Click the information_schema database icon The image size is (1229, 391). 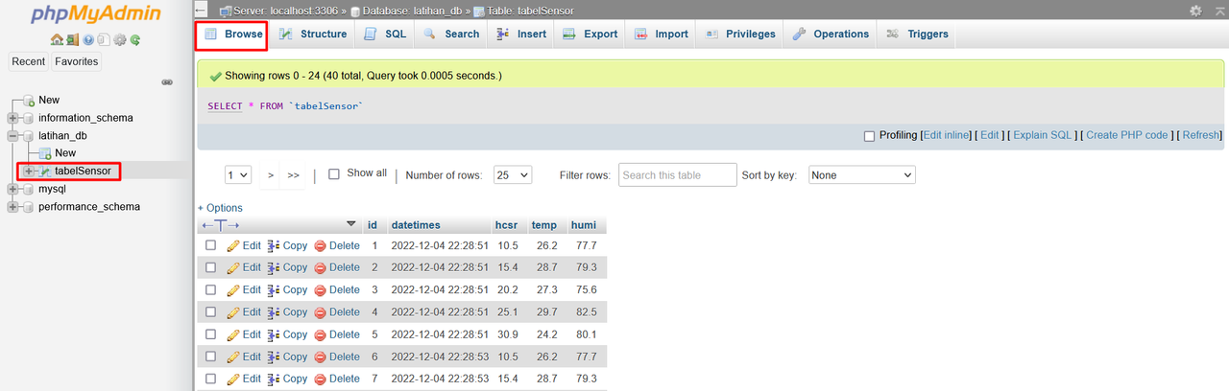click(x=28, y=118)
